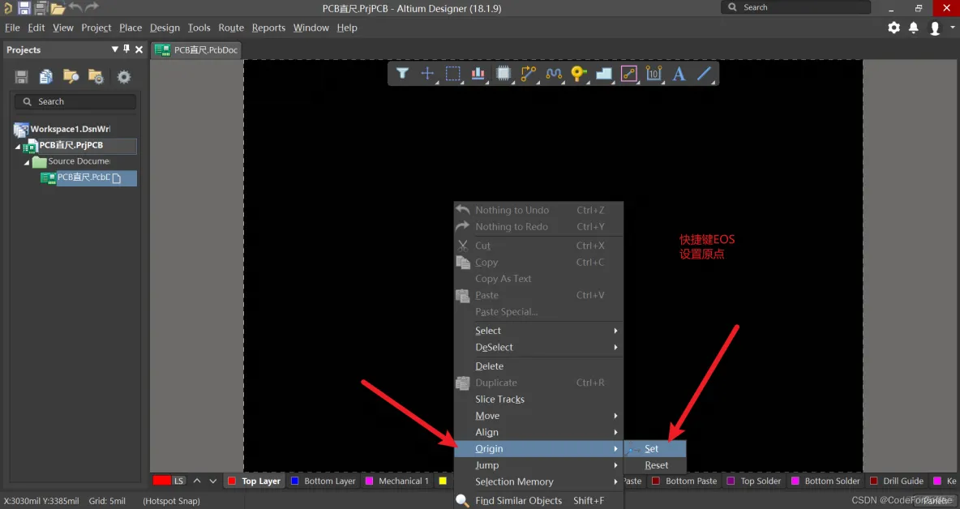Select the Bottom Solder layer tab

click(826, 481)
